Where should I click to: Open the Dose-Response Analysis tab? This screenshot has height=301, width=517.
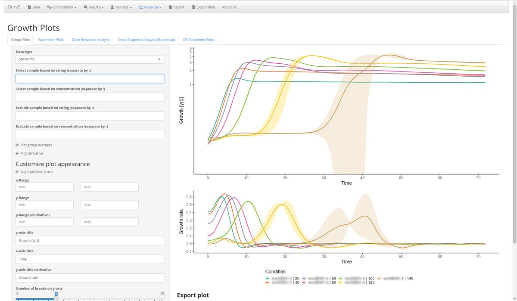pyautogui.click(x=91, y=40)
